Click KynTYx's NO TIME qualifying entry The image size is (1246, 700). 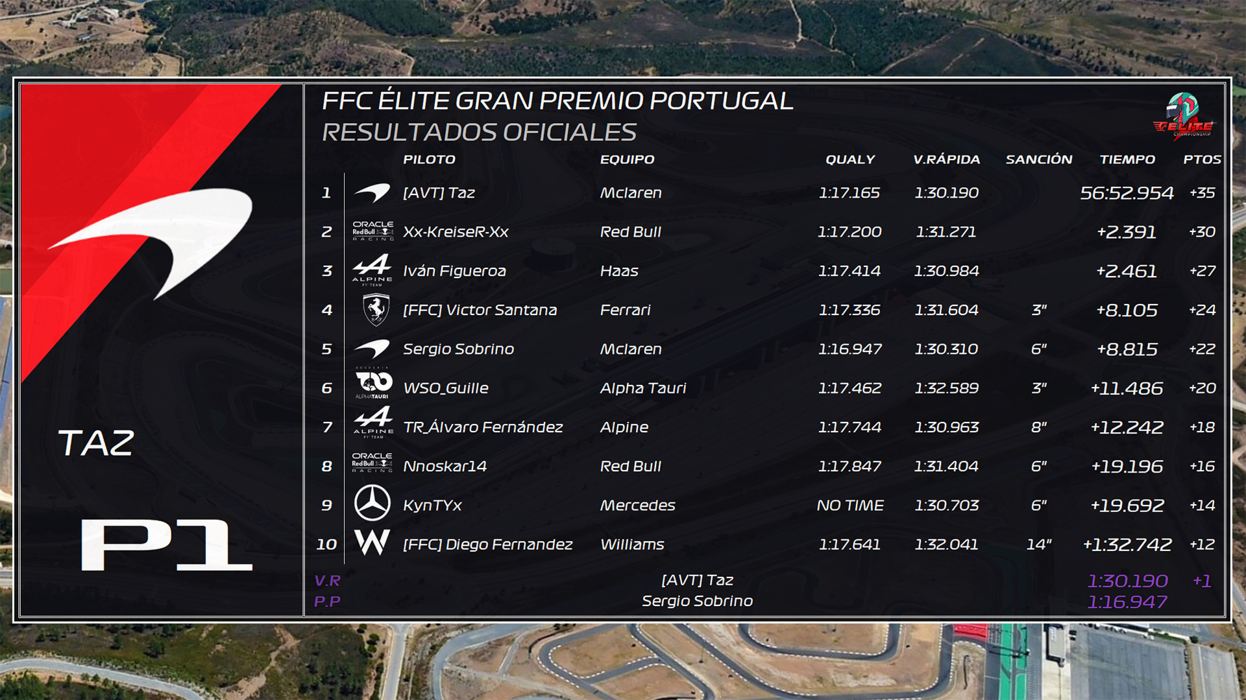click(x=850, y=505)
